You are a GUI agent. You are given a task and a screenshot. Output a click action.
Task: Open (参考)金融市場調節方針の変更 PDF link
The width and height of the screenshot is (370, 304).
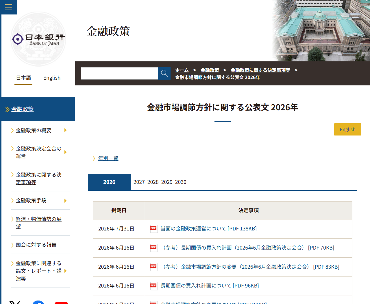250,267
